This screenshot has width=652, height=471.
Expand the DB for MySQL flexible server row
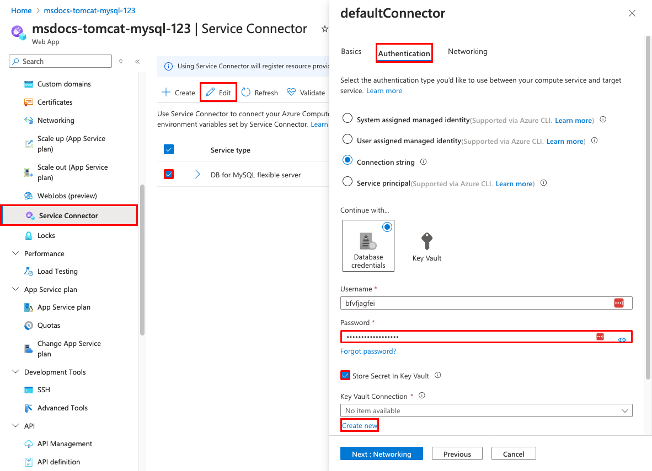tap(197, 173)
